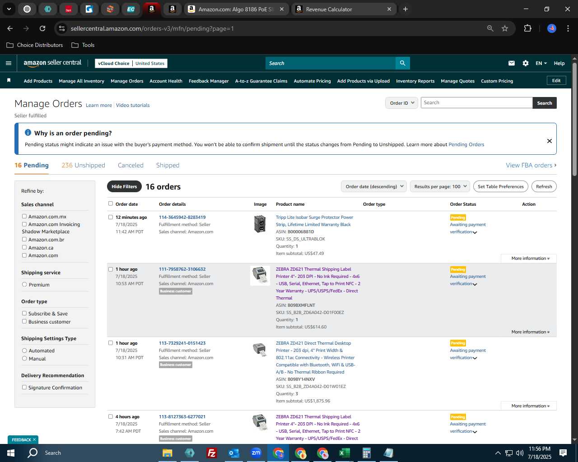Open Windows Start menu

[11, 453]
